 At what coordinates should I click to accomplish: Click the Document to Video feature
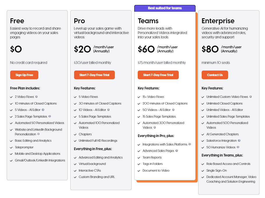[x=156, y=170]
